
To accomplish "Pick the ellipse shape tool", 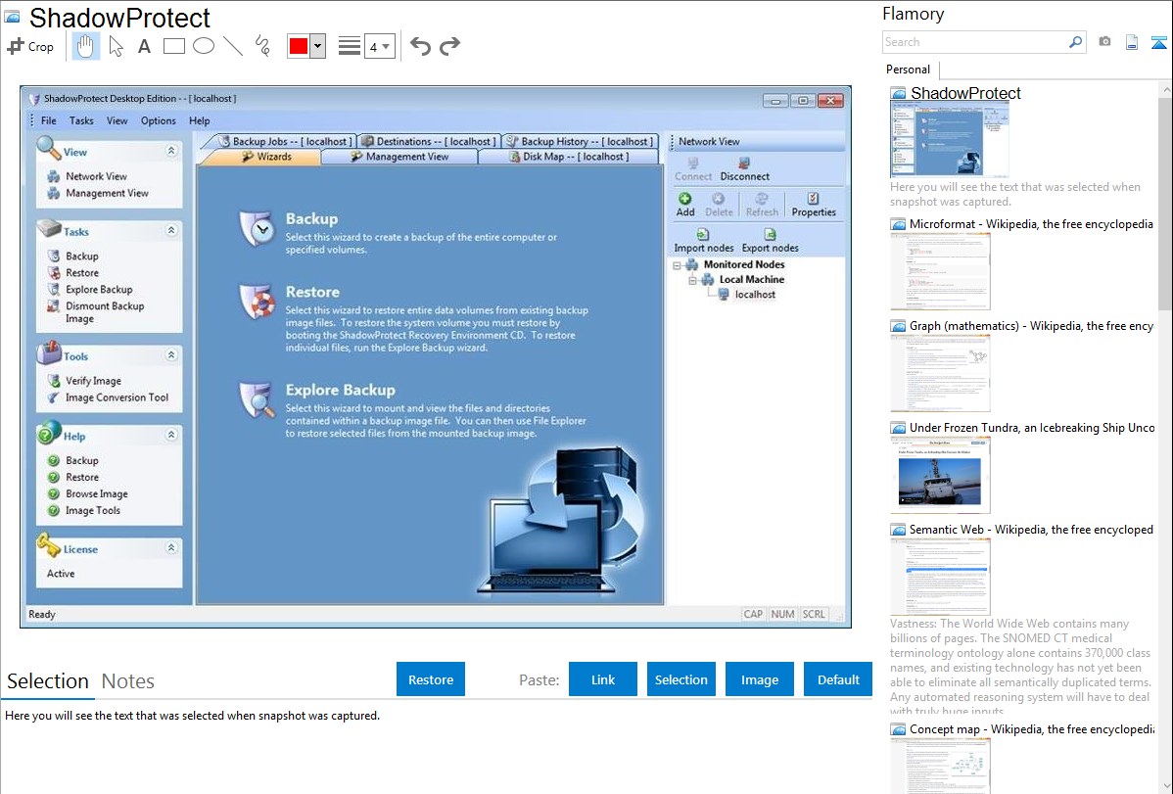I will (203, 46).
